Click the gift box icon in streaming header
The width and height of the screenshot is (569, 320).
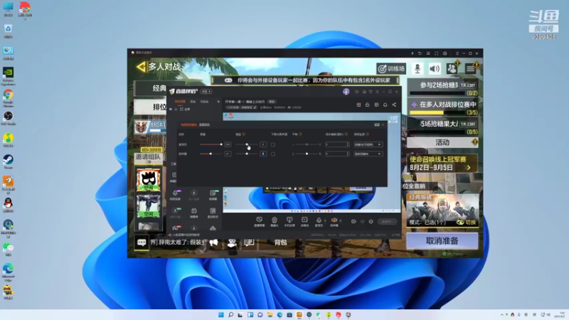pos(358,105)
